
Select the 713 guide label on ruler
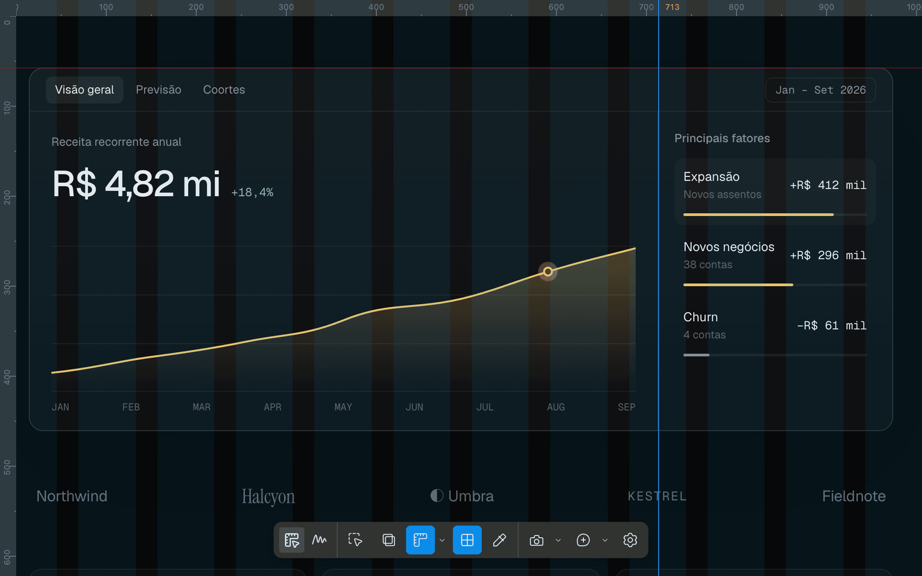coord(673,7)
